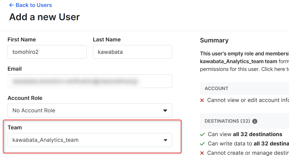Click the Team field label
The height and width of the screenshot is (162, 289).
point(15,128)
